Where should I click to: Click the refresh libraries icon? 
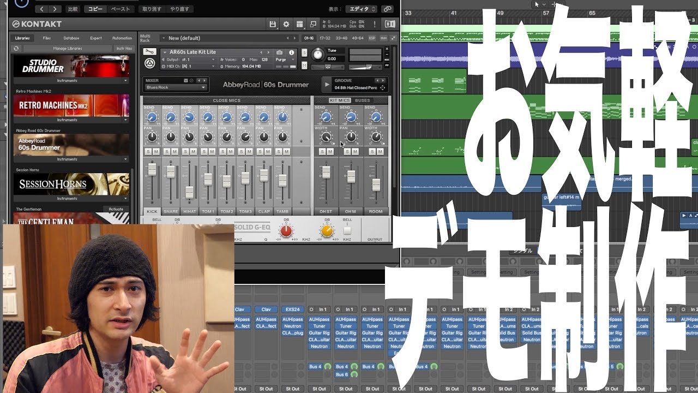[16, 49]
